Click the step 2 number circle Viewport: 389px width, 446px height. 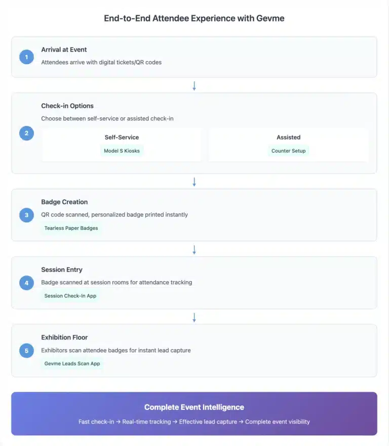coord(26,133)
